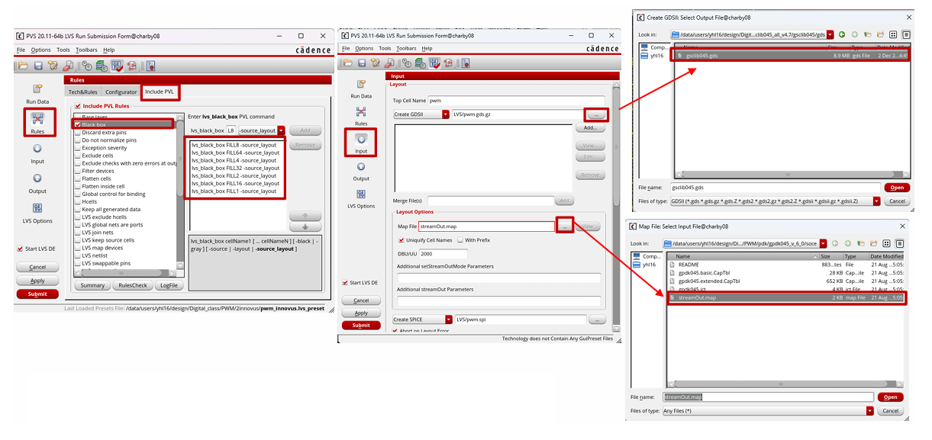Screen dimensions: 932x440
Task: Go back in Create GDSII file dialog
Action: click(842, 34)
